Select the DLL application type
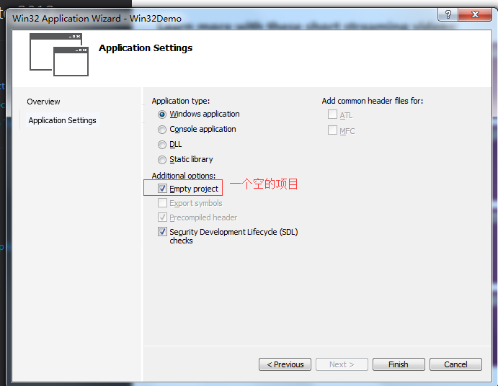This screenshot has height=386, width=498. point(162,145)
